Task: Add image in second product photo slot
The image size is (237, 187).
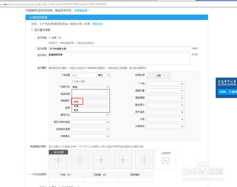Action: pyautogui.click(x=80, y=159)
